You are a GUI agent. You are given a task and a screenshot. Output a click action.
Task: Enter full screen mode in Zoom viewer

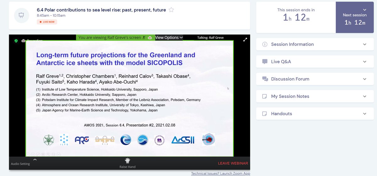point(245,40)
